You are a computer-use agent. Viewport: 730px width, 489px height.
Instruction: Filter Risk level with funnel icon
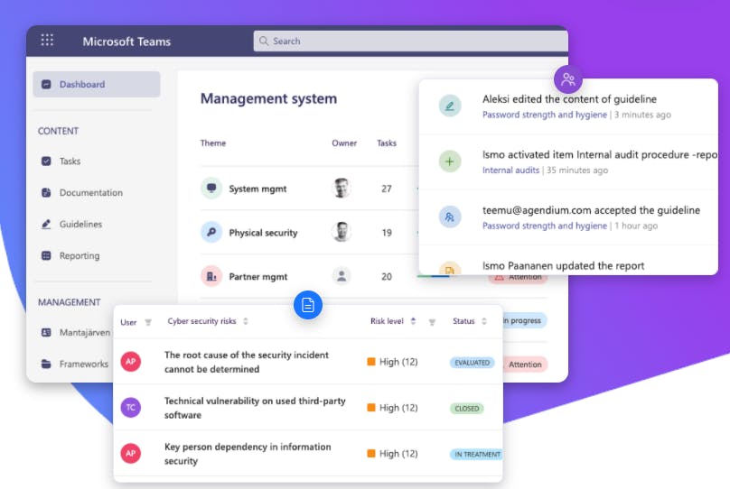(432, 322)
